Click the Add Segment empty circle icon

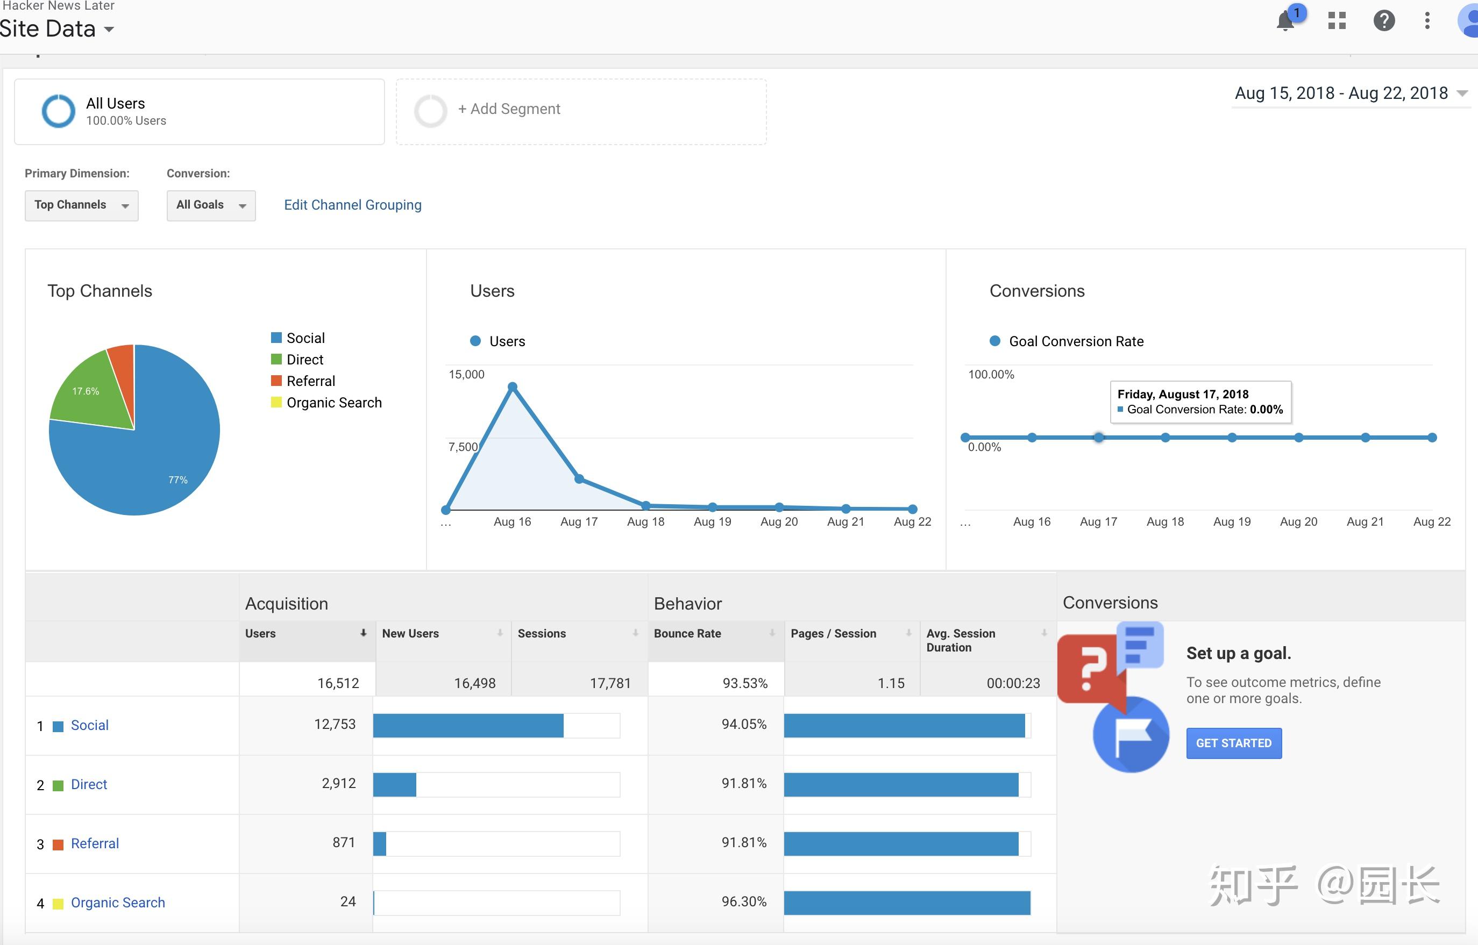pos(430,111)
